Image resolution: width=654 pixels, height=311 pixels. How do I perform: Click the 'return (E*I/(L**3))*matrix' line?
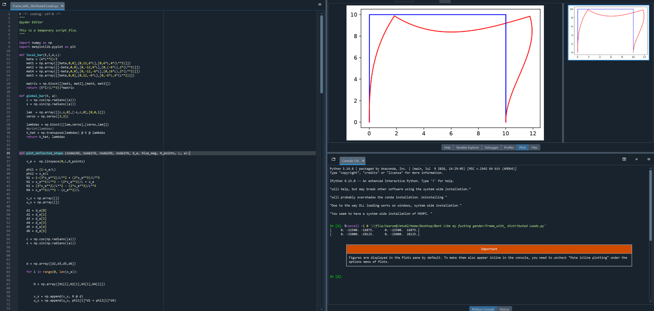[50, 88]
